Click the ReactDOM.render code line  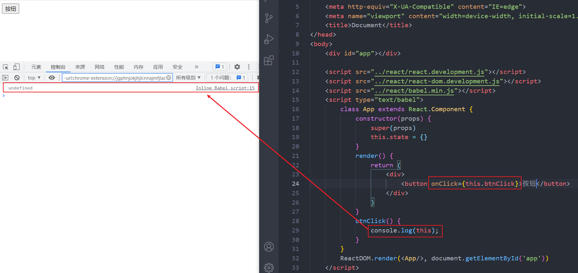444,258
